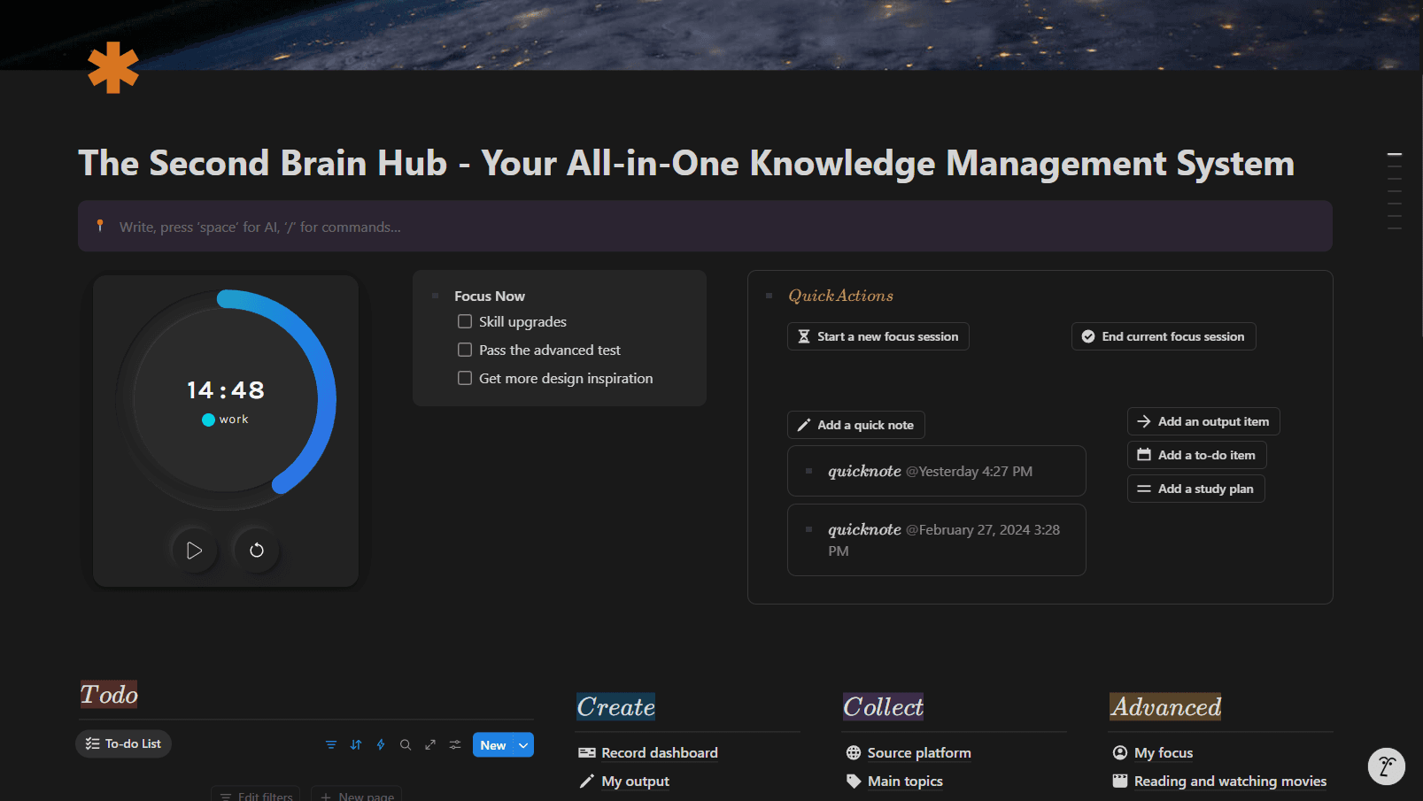Click the search icon in Todo toolbar
Image resolution: width=1423 pixels, height=801 pixels.
point(406,745)
